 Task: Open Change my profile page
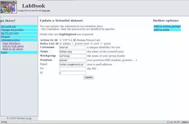tap(12, 30)
